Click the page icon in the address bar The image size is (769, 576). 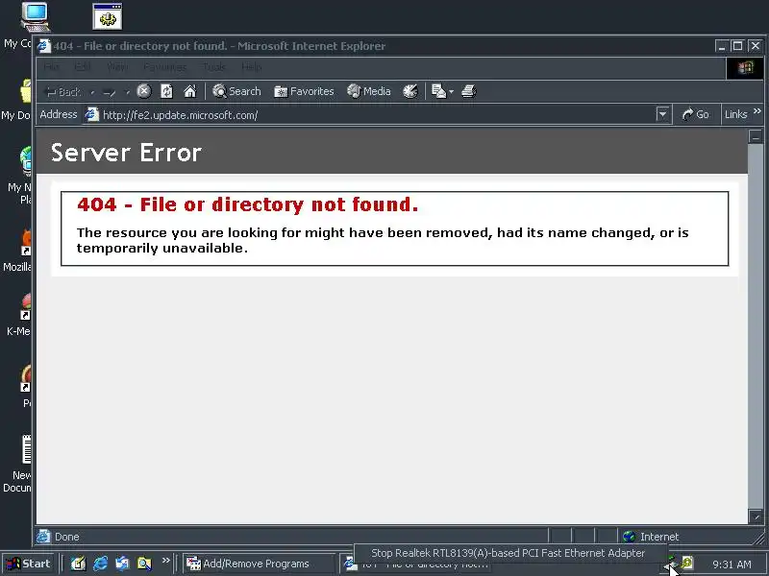click(x=91, y=114)
